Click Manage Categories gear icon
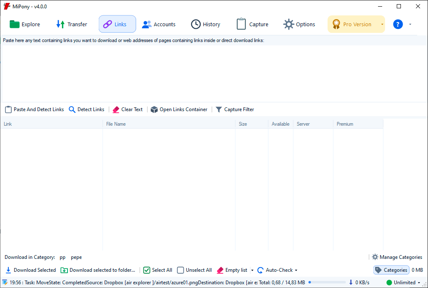Screen dimensions: 428x288 375,257
